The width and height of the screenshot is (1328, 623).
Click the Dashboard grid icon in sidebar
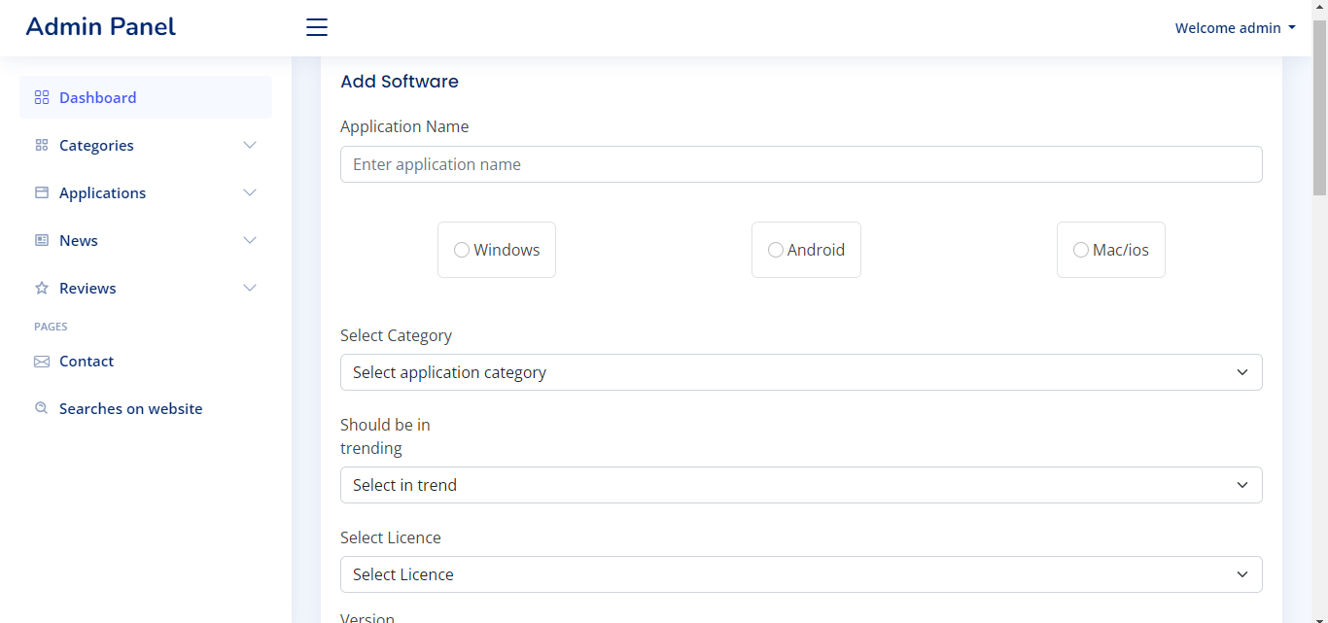pyautogui.click(x=42, y=97)
